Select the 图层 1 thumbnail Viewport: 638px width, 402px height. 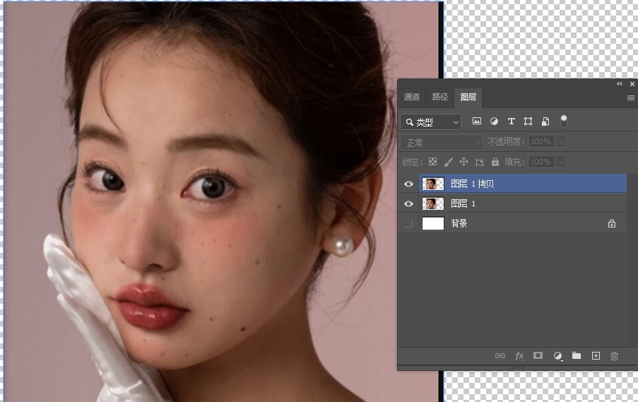(x=433, y=203)
